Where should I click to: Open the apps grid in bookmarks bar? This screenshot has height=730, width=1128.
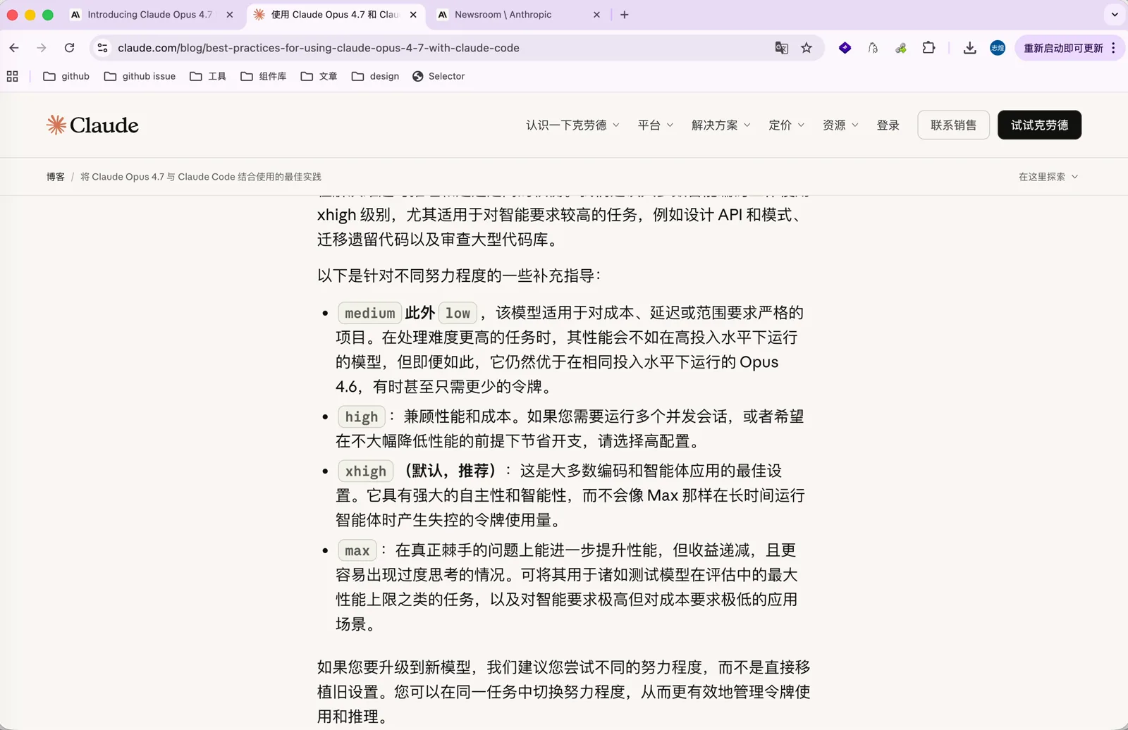[13, 76]
